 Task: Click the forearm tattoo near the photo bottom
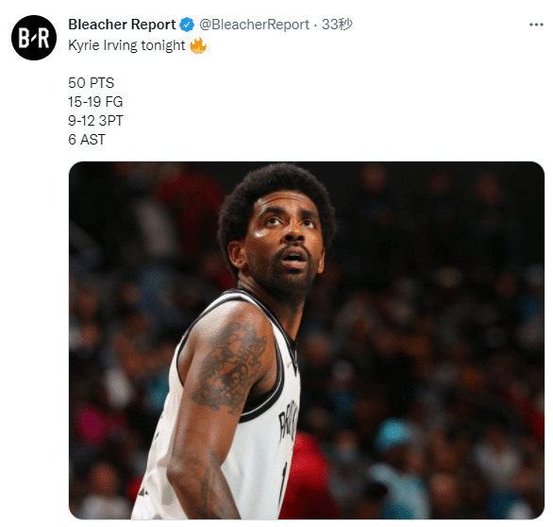click(216, 487)
